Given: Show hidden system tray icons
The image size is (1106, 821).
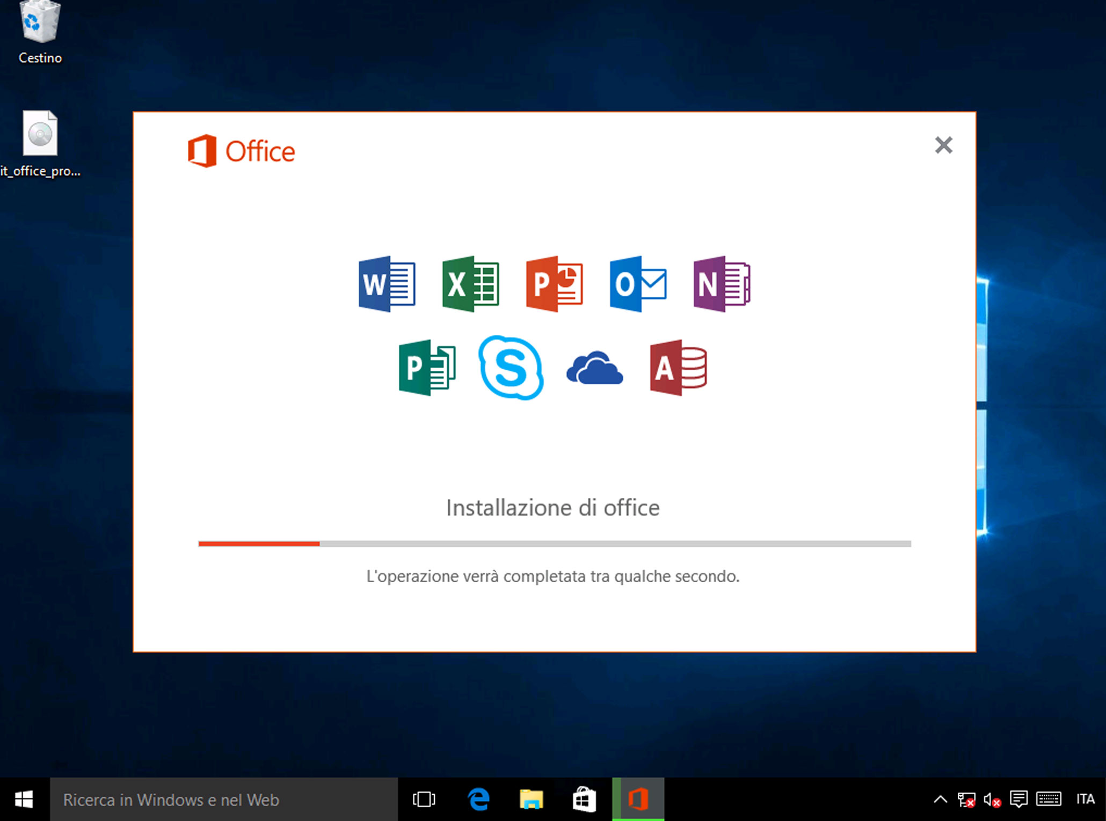Looking at the screenshot, I should [x=941, y=800].
